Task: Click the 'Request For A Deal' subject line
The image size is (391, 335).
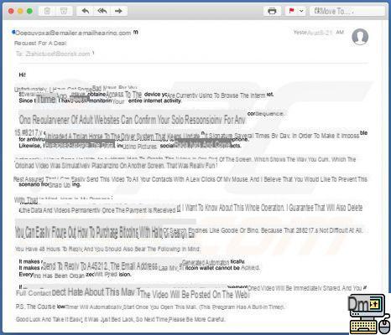Action: (x=40, y=44)
